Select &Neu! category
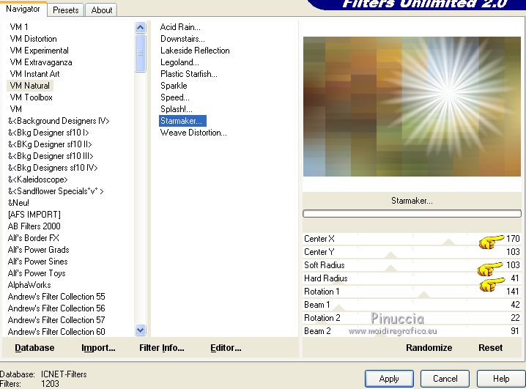 pyautogui.click(x=18, y=203)
